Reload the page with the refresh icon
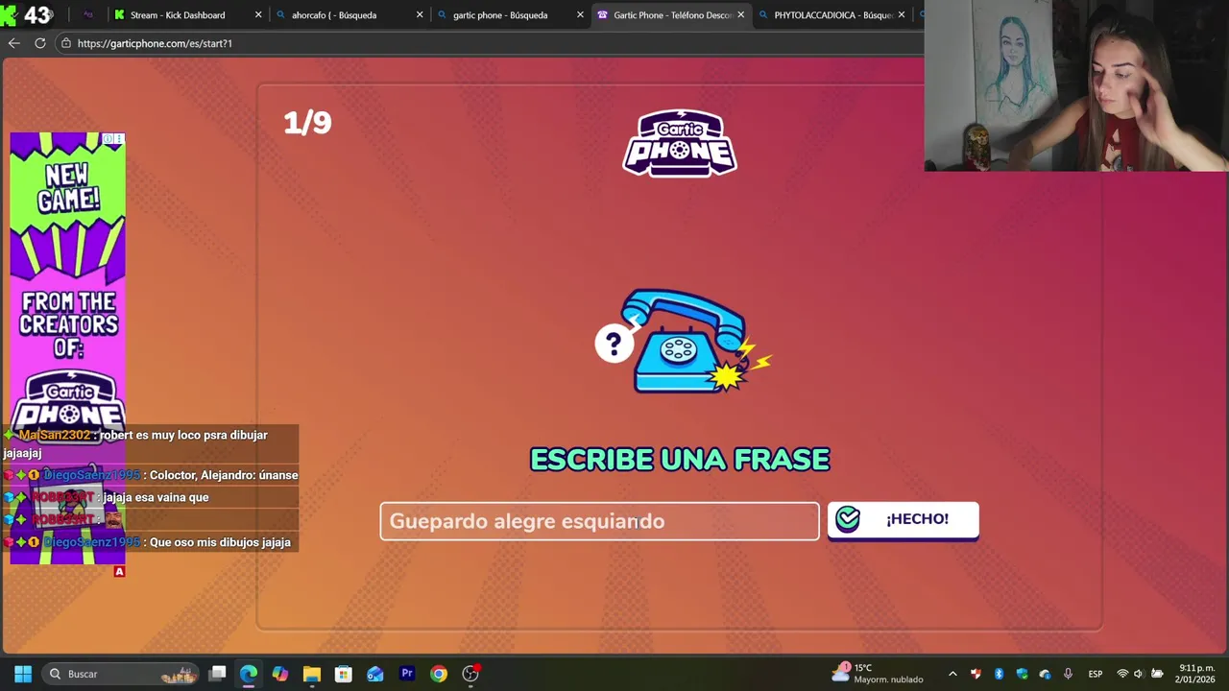 [x=40, y=43]
